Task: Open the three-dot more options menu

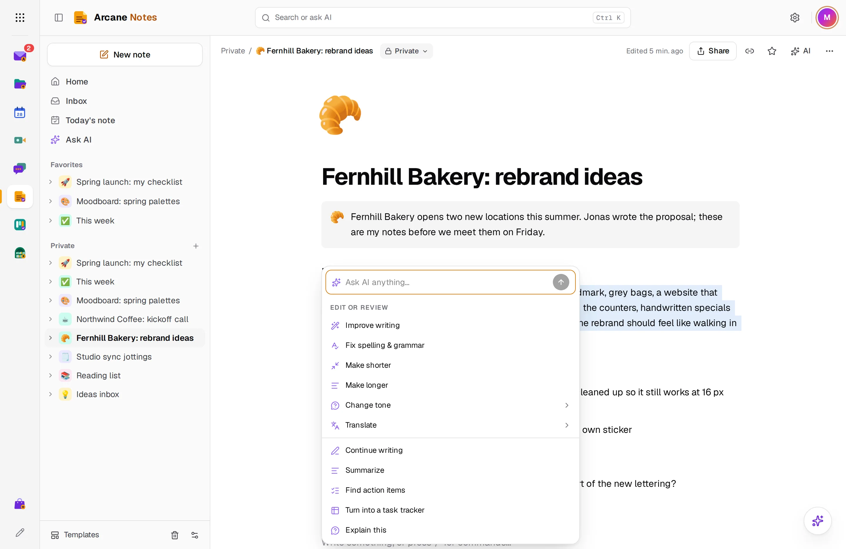Action: [x=829, y=51]
